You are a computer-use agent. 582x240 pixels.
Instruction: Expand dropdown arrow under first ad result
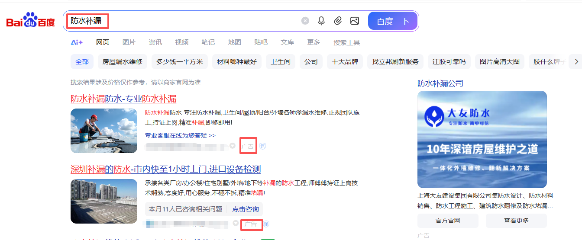233,146
